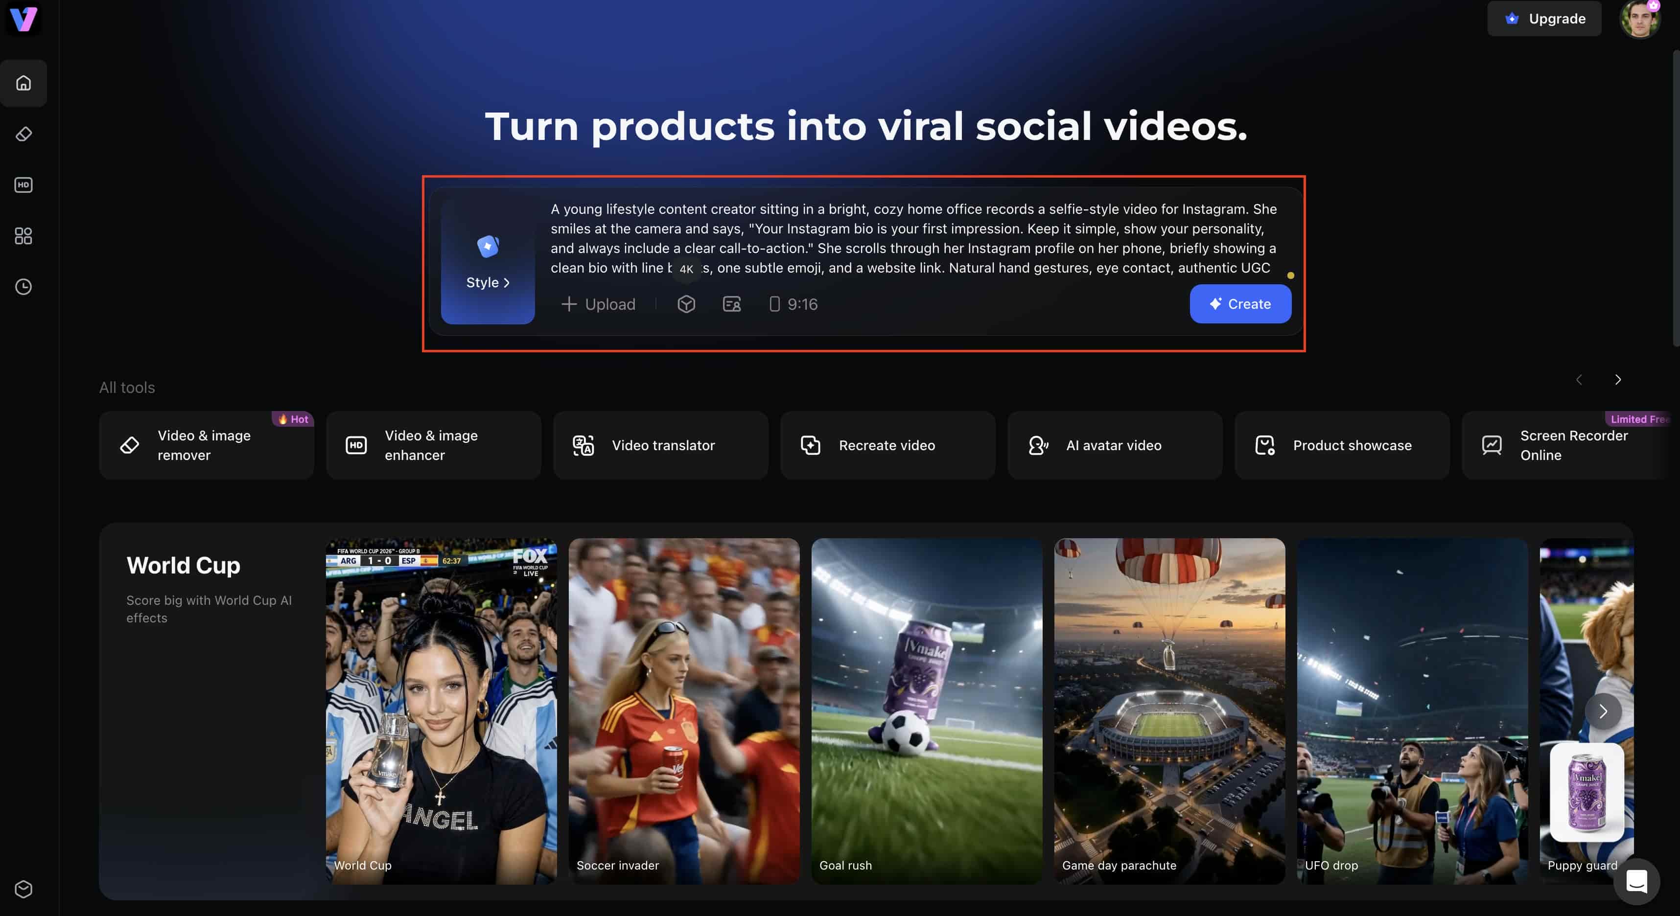
Task: Advance the World Cup carousel arrow
Action: coord(1603,711)
